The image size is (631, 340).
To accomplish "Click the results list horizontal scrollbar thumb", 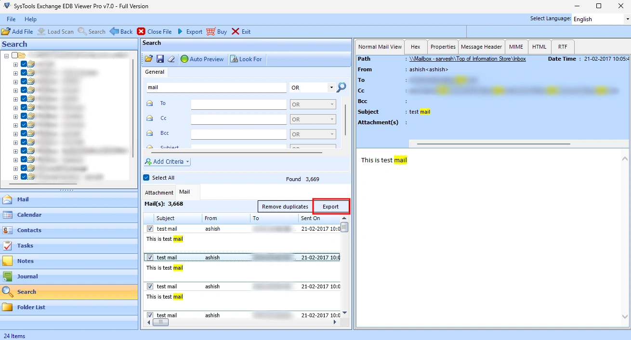I will (160, 322).
